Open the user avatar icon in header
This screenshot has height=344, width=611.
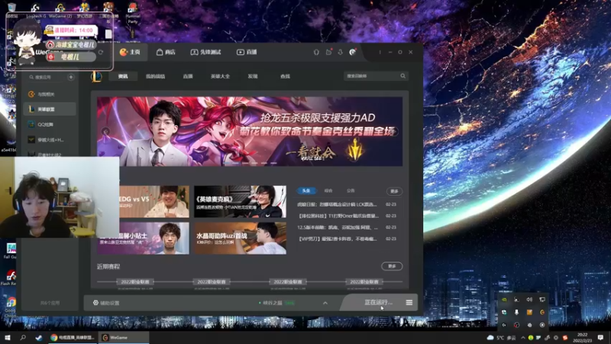352,52
